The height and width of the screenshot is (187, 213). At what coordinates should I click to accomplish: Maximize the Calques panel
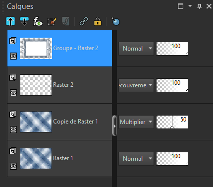point(180,6)
